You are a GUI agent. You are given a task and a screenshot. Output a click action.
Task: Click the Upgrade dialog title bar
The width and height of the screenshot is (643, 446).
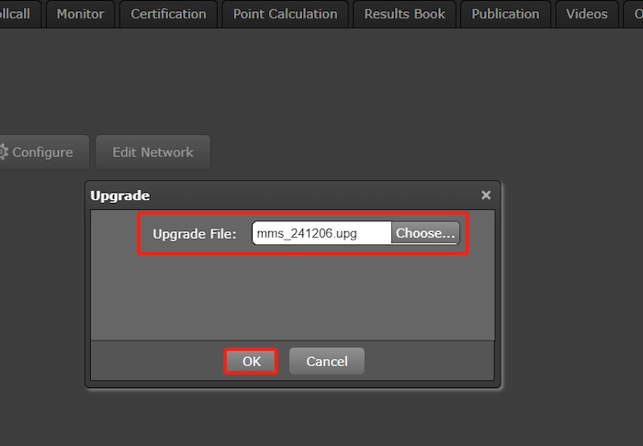coord(276,195)
